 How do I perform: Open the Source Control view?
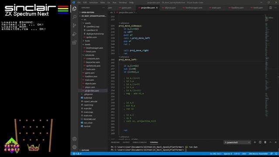[75, 25]
